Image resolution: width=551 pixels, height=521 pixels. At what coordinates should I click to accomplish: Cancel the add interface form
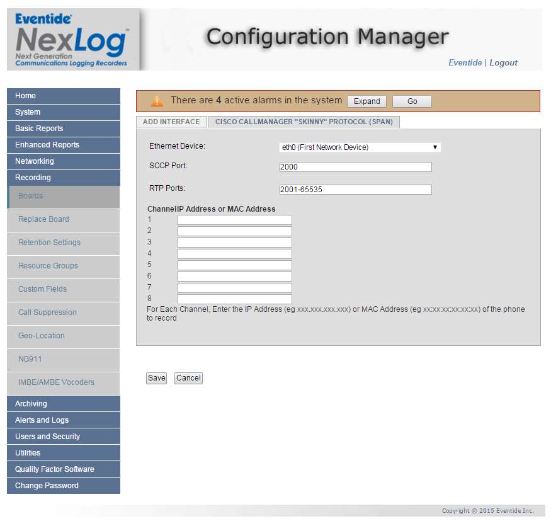pos(188,378)
